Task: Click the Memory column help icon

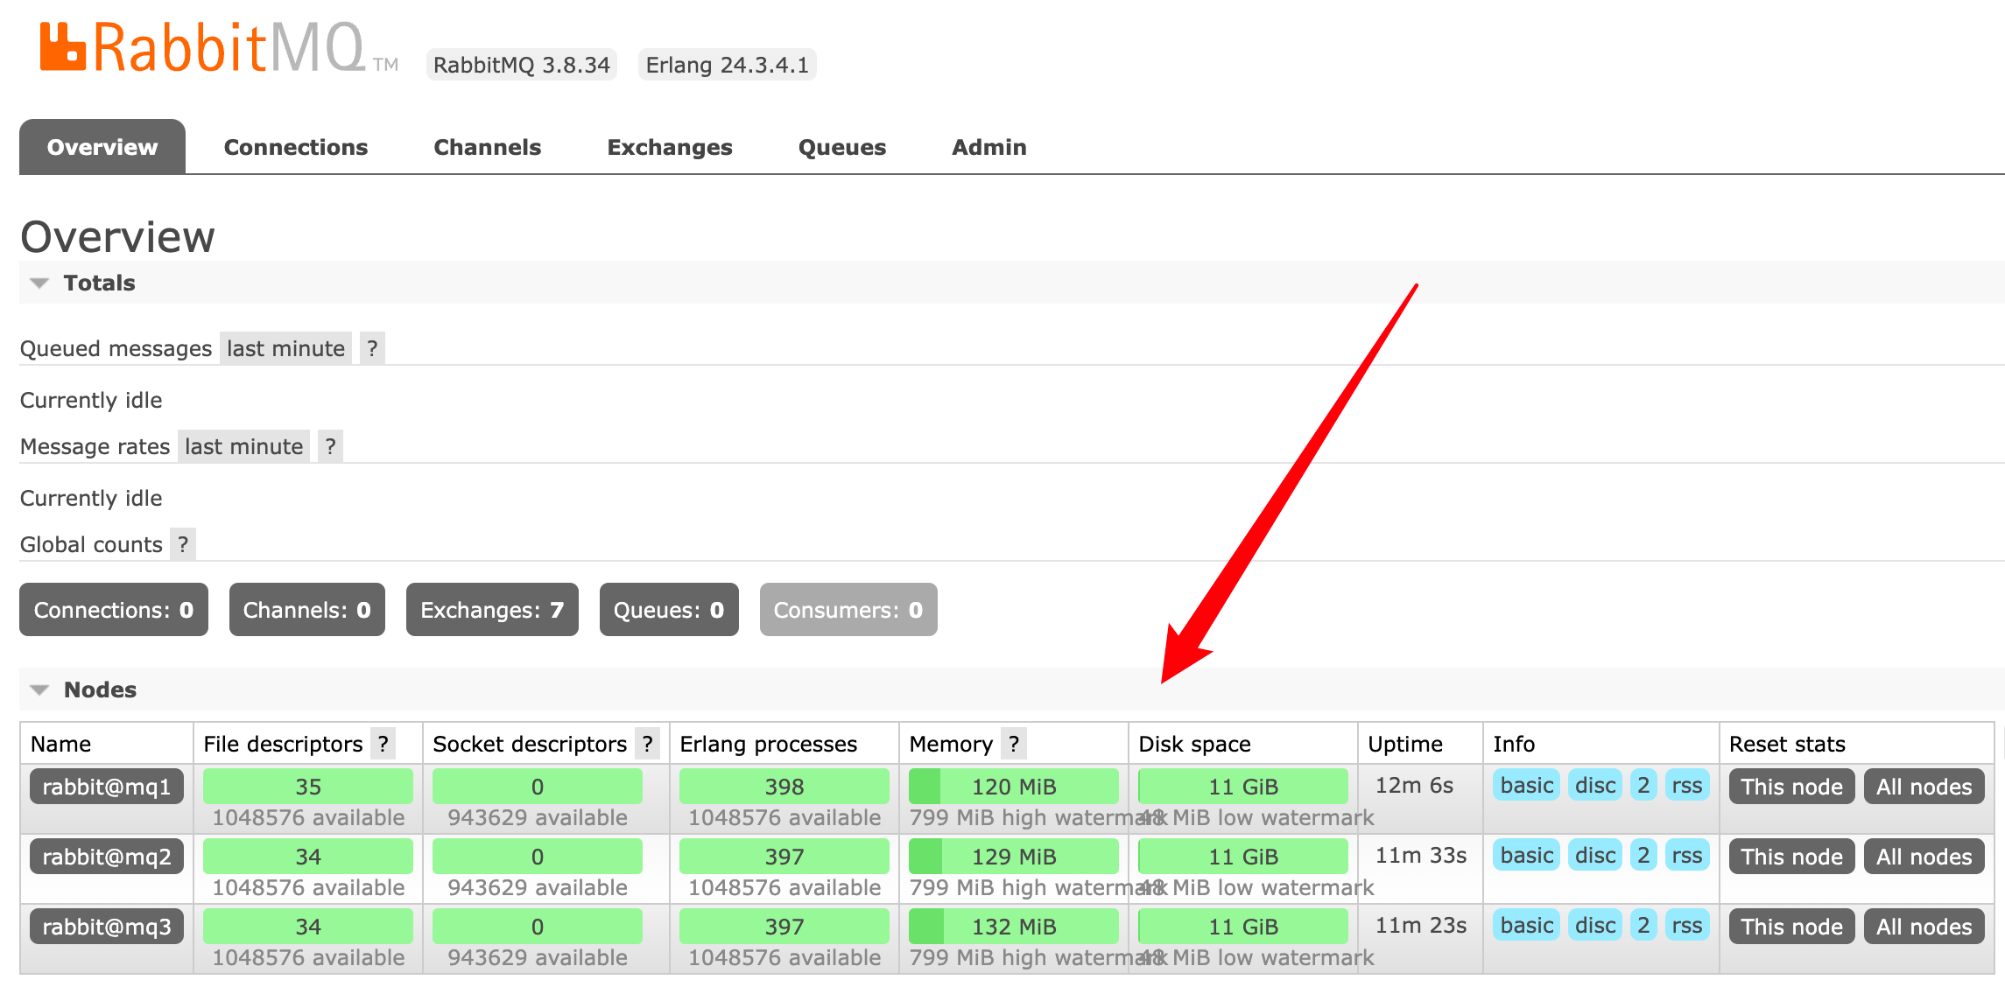Action: click(1013, 744)
